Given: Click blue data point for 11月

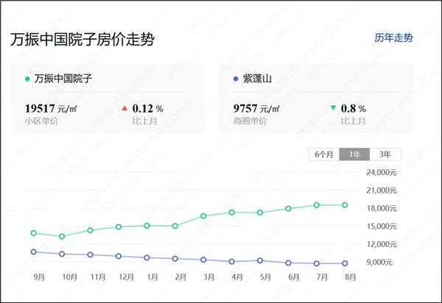Looking at the screenshot, I should 90,254.
